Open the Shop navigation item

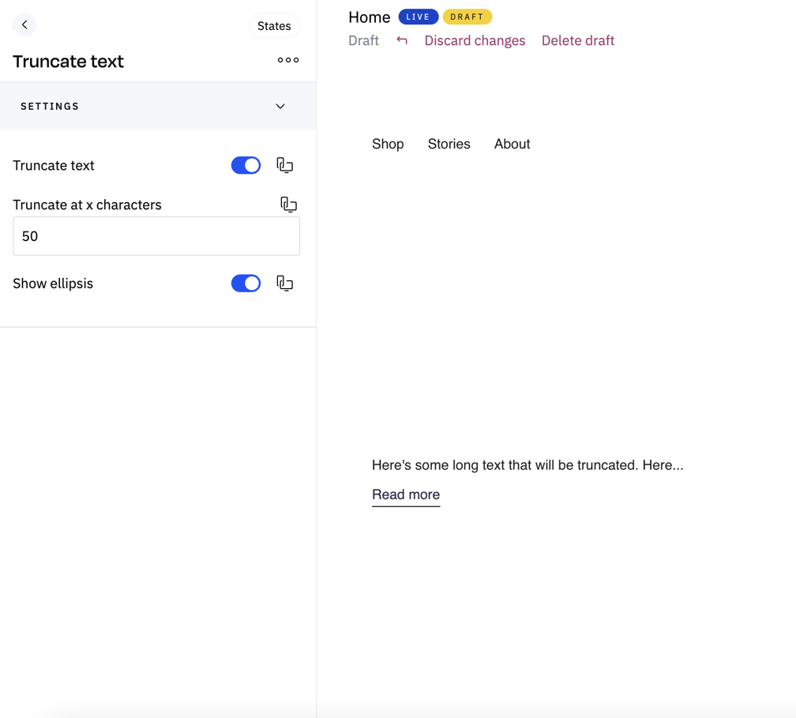388,144
